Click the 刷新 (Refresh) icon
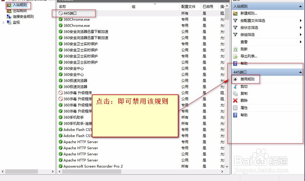305x181 pixels. [x=235, y=49]
